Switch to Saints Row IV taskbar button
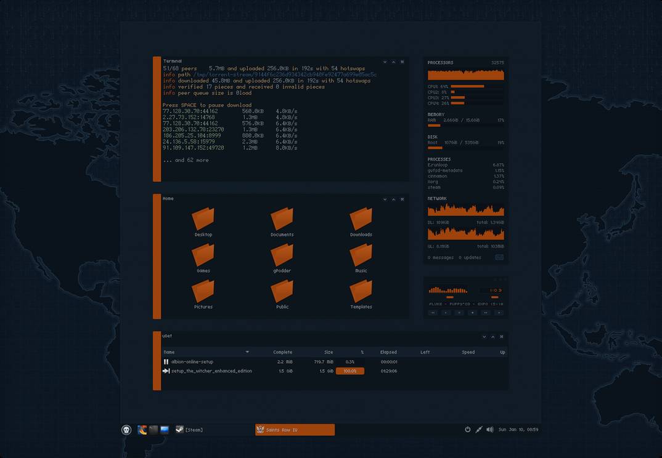Viewport: 662px width, 458px height. tap(295, 430)
